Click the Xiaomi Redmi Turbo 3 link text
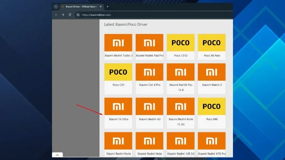Viewport: 285px width, 160px height. coord(119,55)
